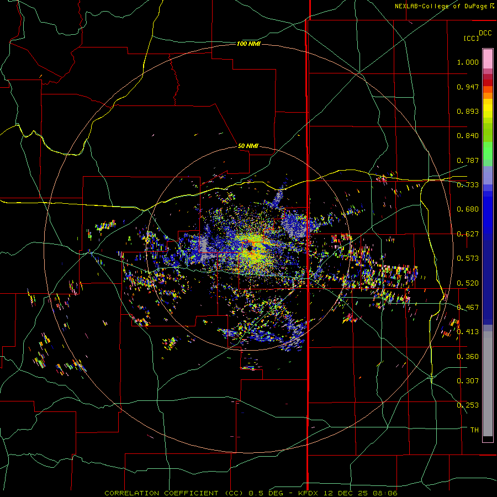
Task: Click the 0.893 legend value
Action: tap(468, 111)
